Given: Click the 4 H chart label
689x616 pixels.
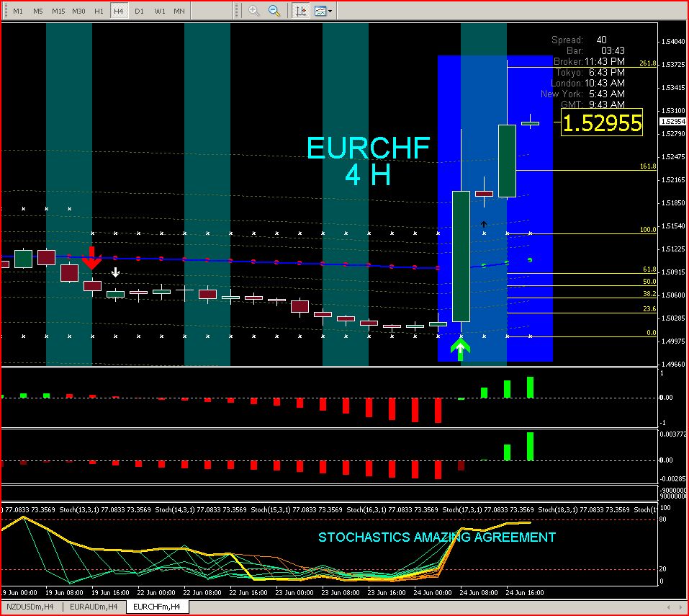Looking at the screenshot, I should coord(368,174).
